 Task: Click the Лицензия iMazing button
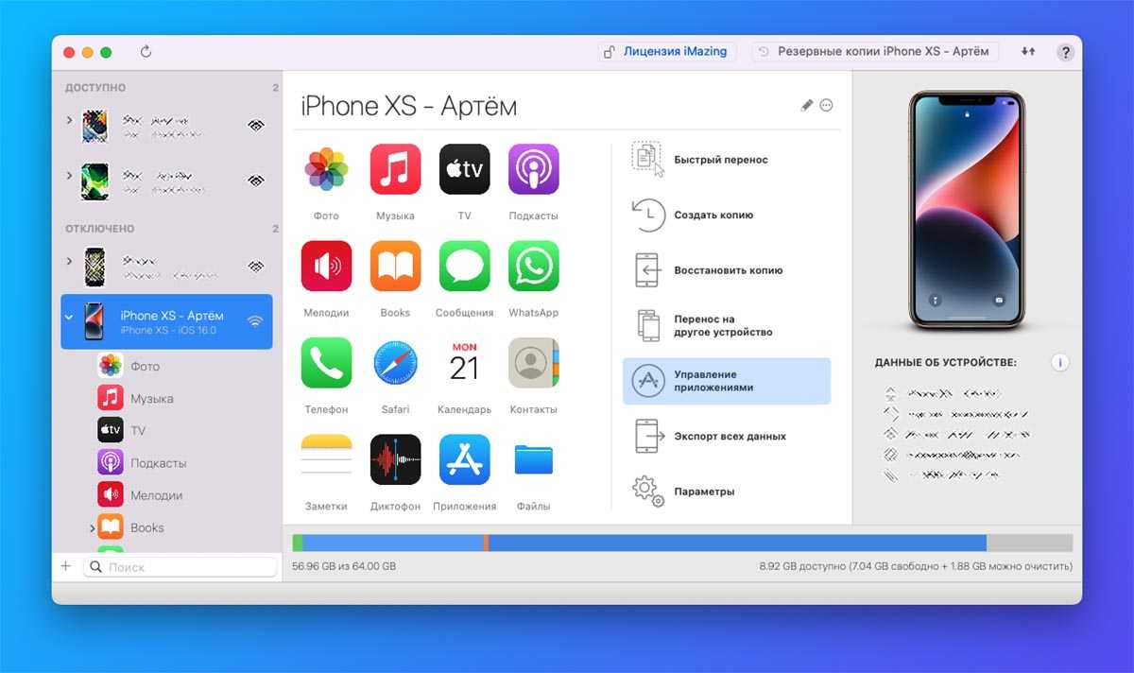click(665, 52)
